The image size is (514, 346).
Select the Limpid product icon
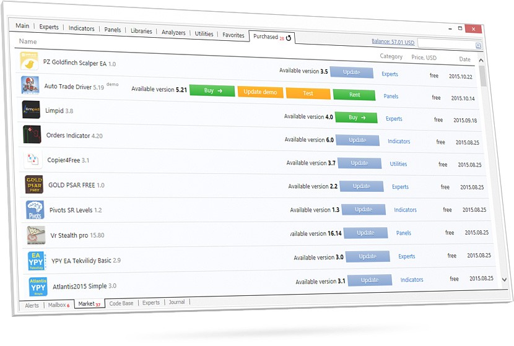(x=31, y=109)
